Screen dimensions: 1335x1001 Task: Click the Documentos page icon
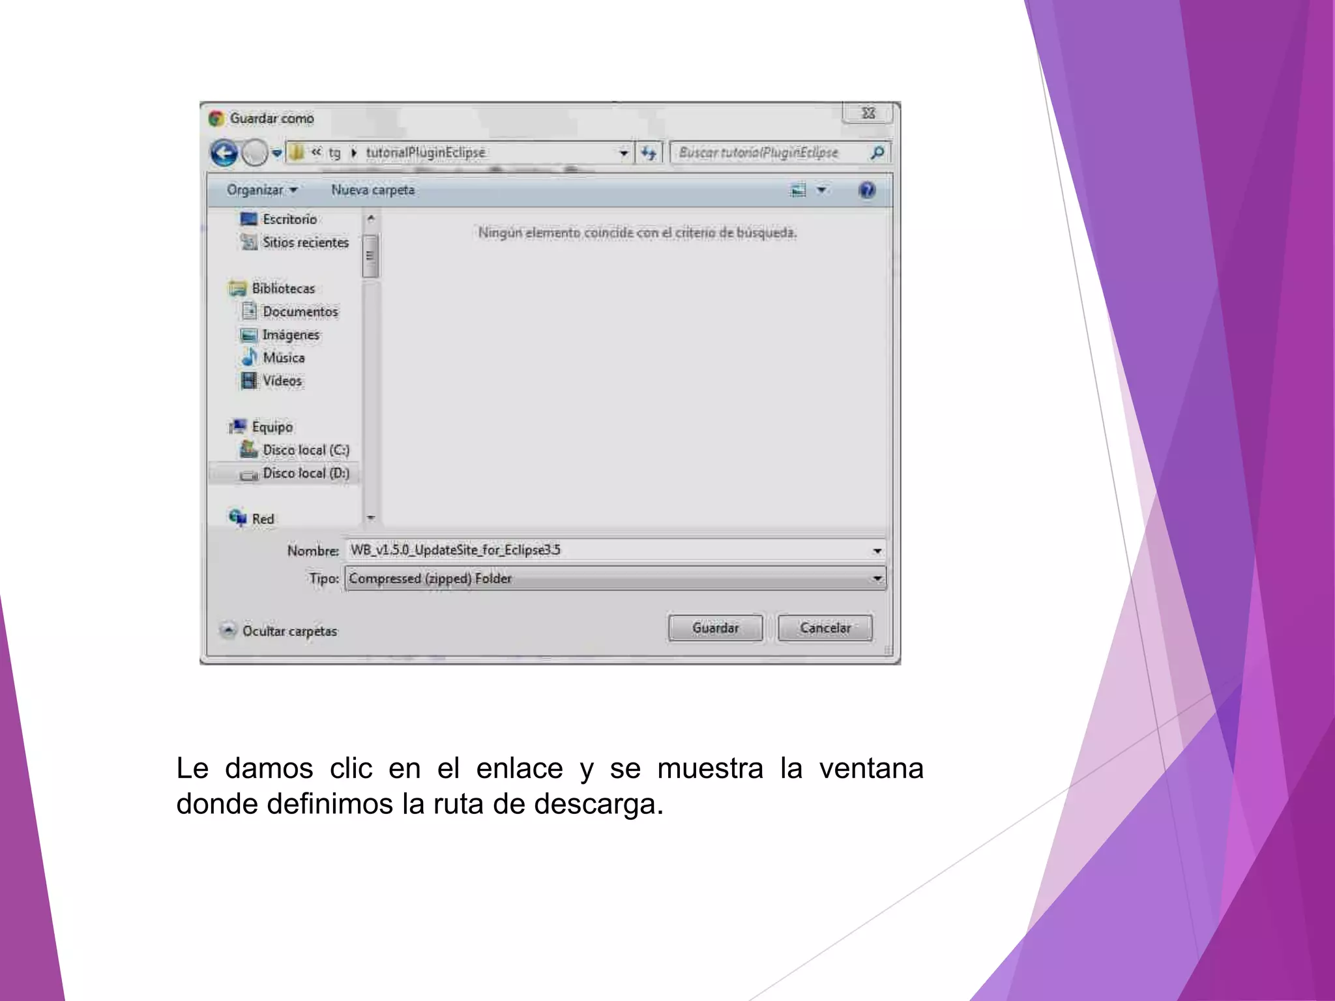(x=249, y=311)
